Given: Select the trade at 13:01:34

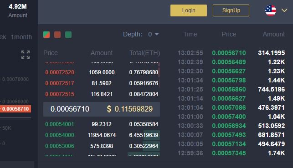Looking at the screenshot, I should coord(231,80).
